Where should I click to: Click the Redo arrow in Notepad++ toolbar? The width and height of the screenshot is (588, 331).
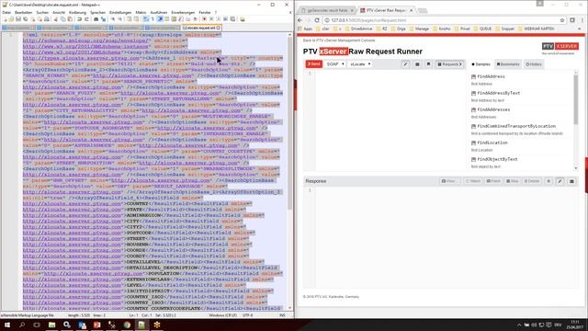[86, 19]
